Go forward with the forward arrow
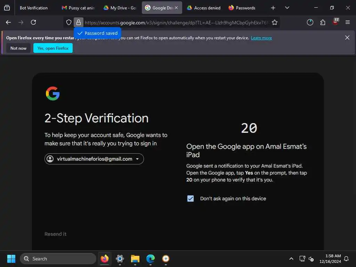This screenshot has width=356, height=267. click(21, 22)
